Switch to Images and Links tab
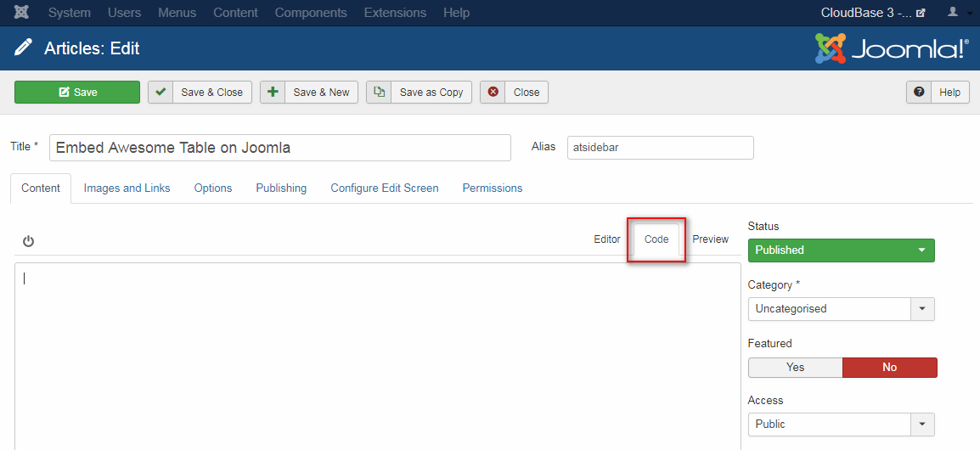The height and width of the screenshot is (450, 980). (127, 188)
